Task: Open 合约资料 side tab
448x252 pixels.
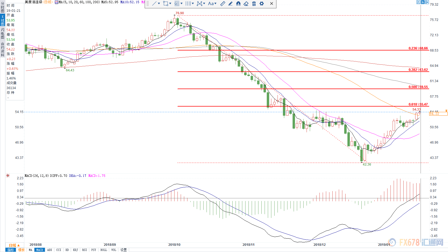Action: point(2,49)
